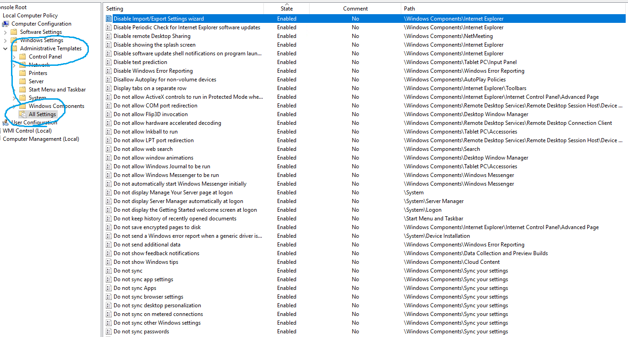Click policy icon for Do not sync browser settings
The width and height of the screenshot is (628, 337).
tap(109, 297)
